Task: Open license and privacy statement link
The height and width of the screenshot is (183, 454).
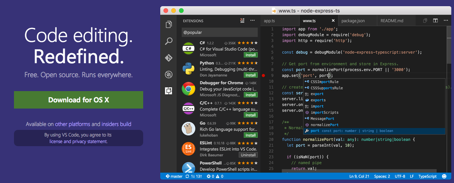Action: point(78,142)
